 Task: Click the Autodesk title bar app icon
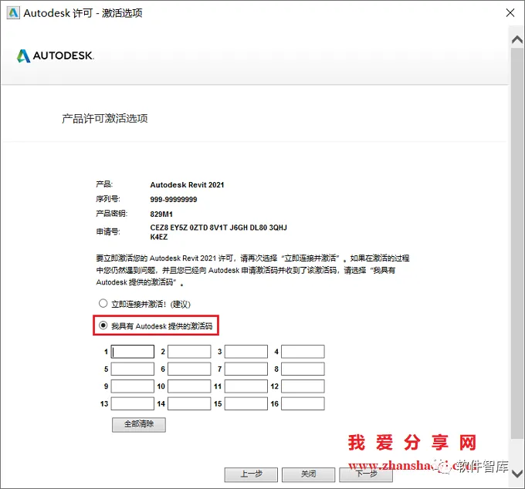(13, 13)
